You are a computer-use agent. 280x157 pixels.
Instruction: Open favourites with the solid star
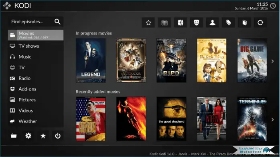[x=43, y=136]
